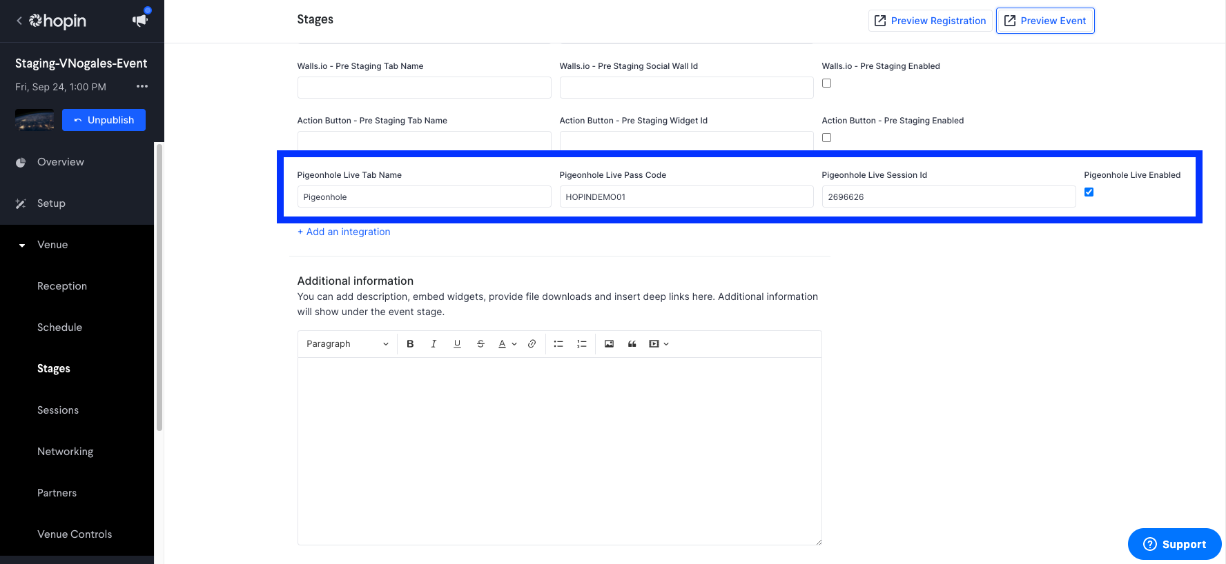Click the hopin logo
1226x564 pixels.
58,21
